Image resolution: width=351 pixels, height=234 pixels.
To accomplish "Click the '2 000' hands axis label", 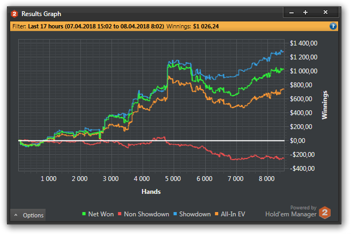I will tap(79, 179).
